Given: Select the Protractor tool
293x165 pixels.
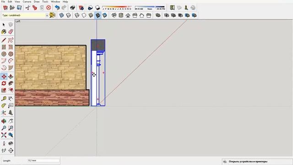Looking at the screenshot, I should coord(4,105).
